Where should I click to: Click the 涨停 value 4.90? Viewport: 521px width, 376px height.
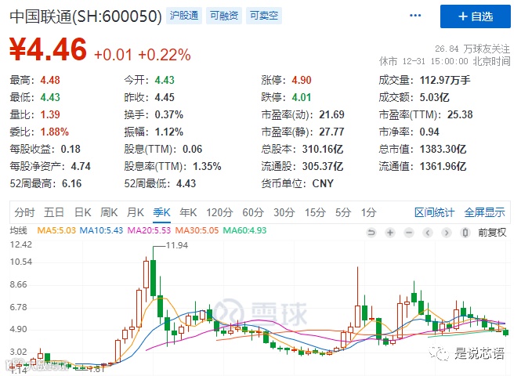302,80
